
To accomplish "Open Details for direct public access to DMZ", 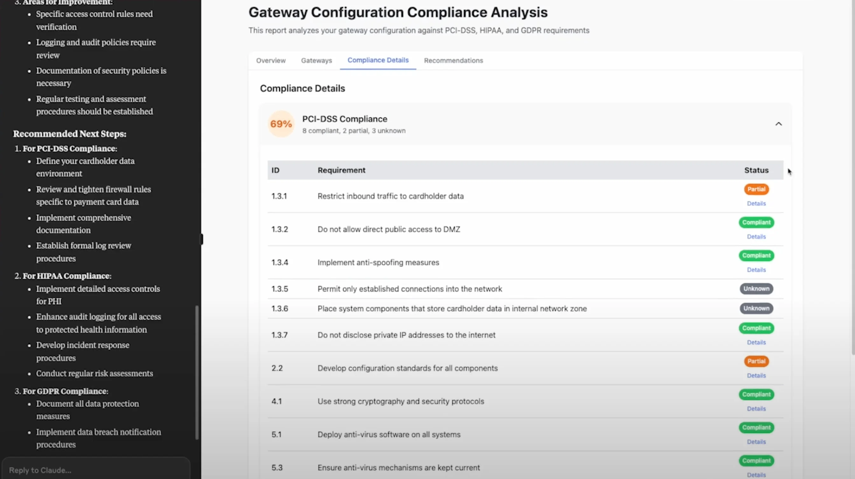I will click(x=756, y=236).
